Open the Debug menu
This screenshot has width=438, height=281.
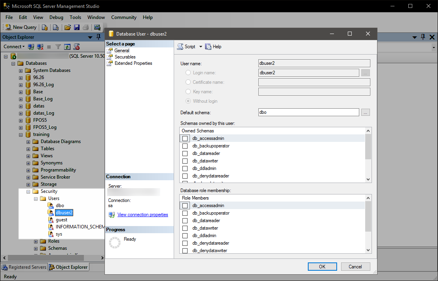[57, 17]
